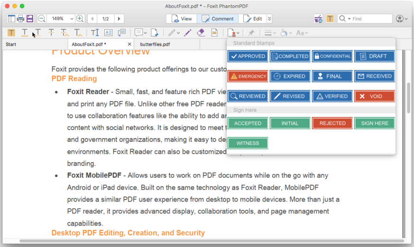Click the Keep tool selected pin
This screenshot has width=414, height=247.
pos(251,33)
